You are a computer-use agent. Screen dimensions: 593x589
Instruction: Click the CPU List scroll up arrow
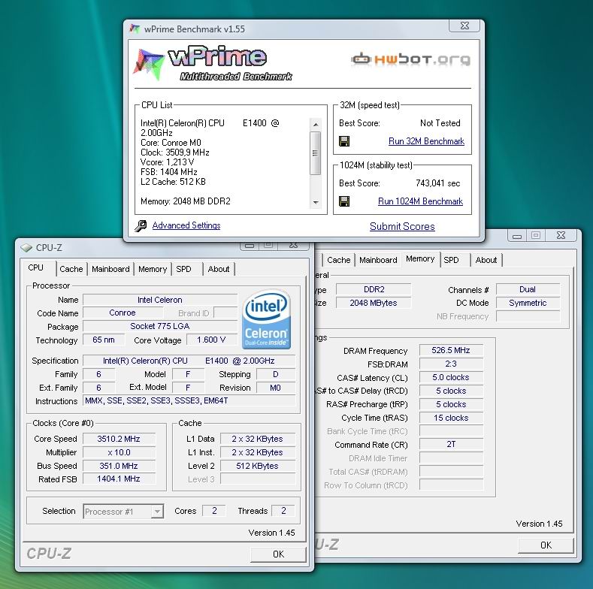tap(316, 124)
